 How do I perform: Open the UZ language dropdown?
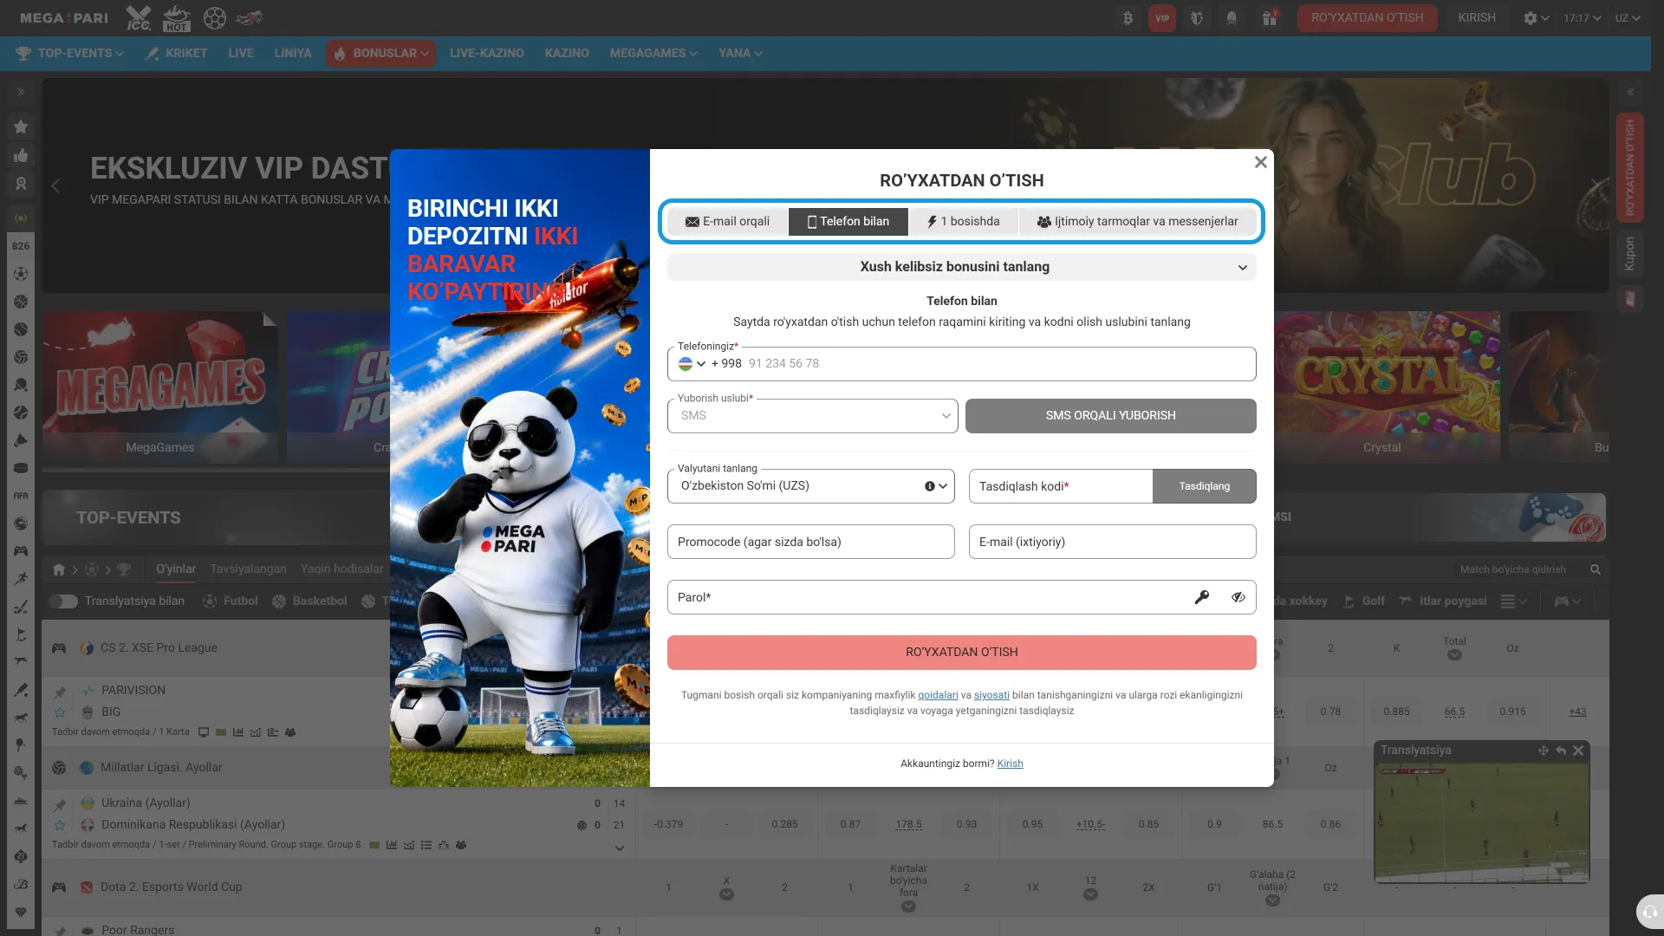[x=1628, y=17]
